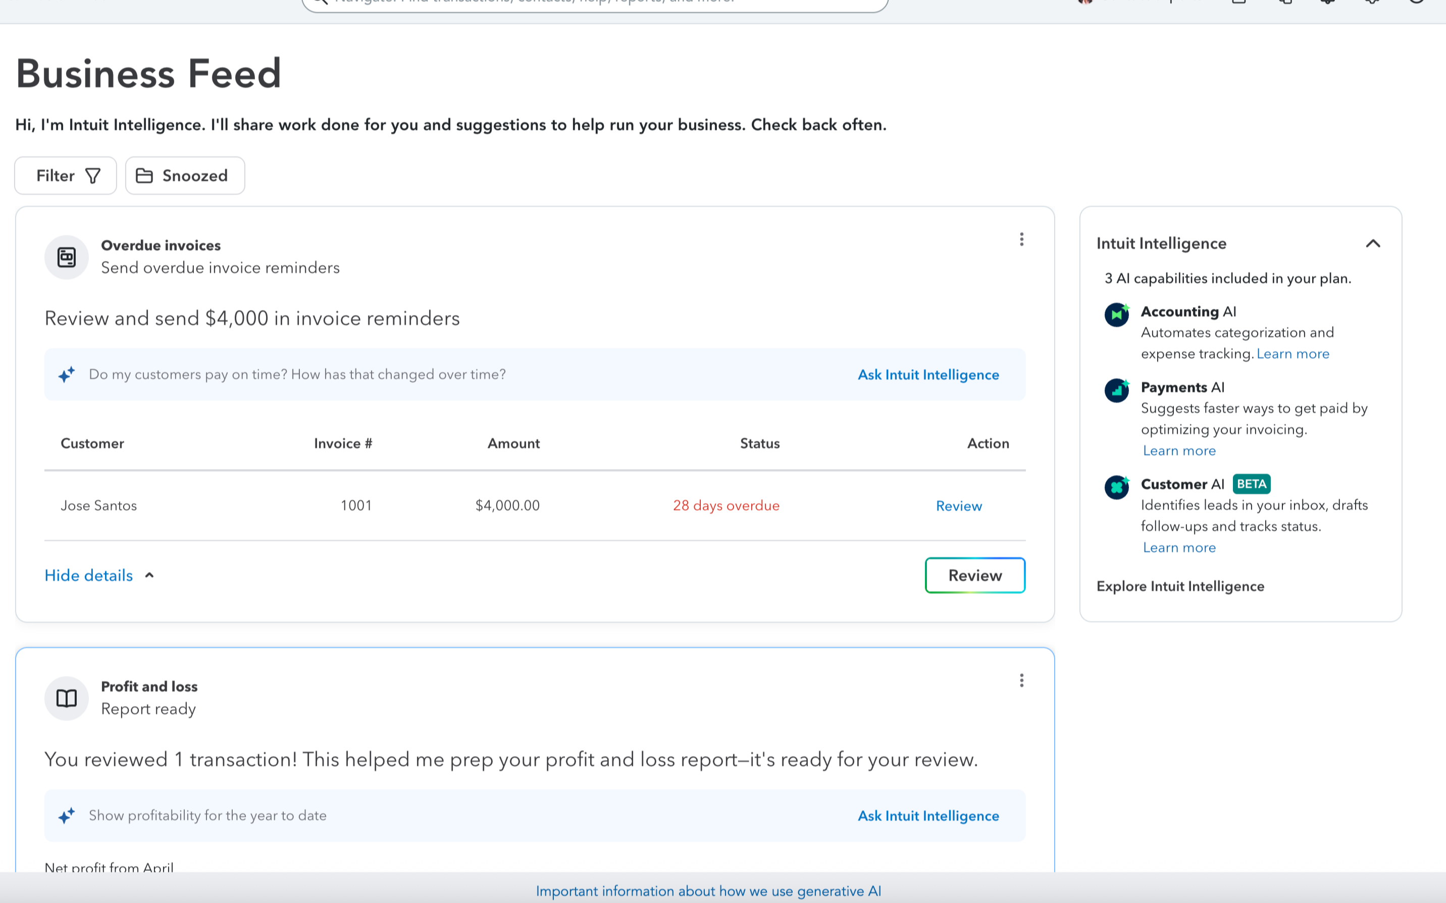Click the $4,000.00 amount cell

tap(507, 506)
